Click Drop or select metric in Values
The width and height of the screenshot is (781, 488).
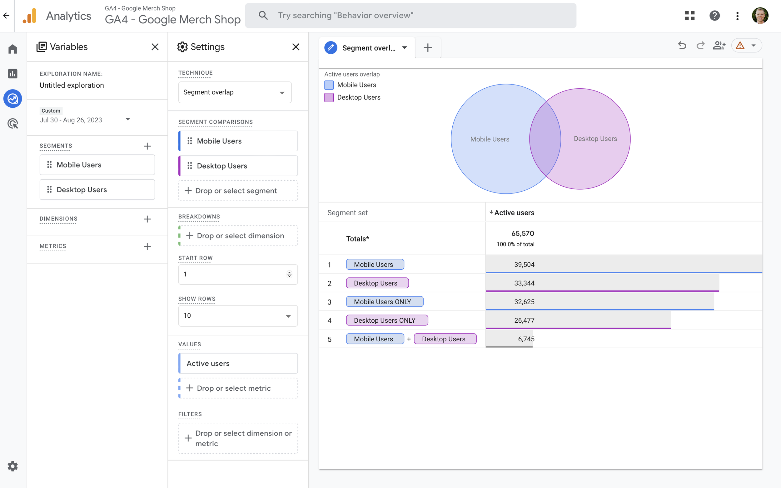tap(238, 388)
